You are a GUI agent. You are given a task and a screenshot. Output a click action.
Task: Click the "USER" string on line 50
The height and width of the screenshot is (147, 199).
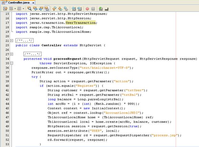pos(96,131)
